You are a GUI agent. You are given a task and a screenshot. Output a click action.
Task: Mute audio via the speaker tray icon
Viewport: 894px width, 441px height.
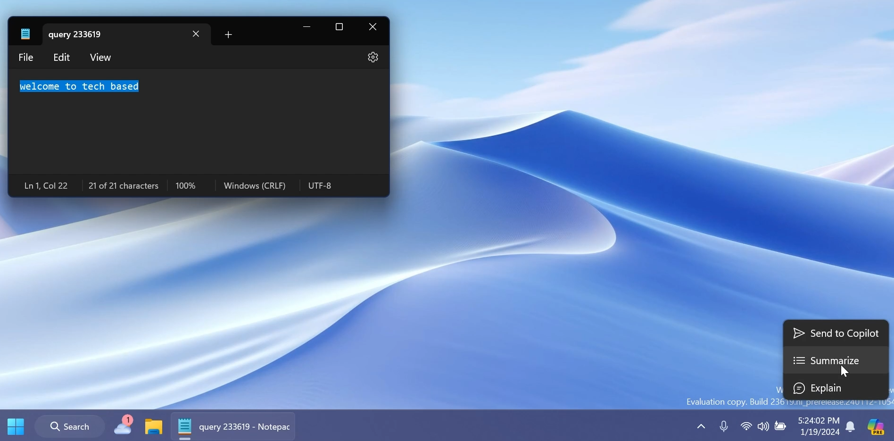click(763, 426)
